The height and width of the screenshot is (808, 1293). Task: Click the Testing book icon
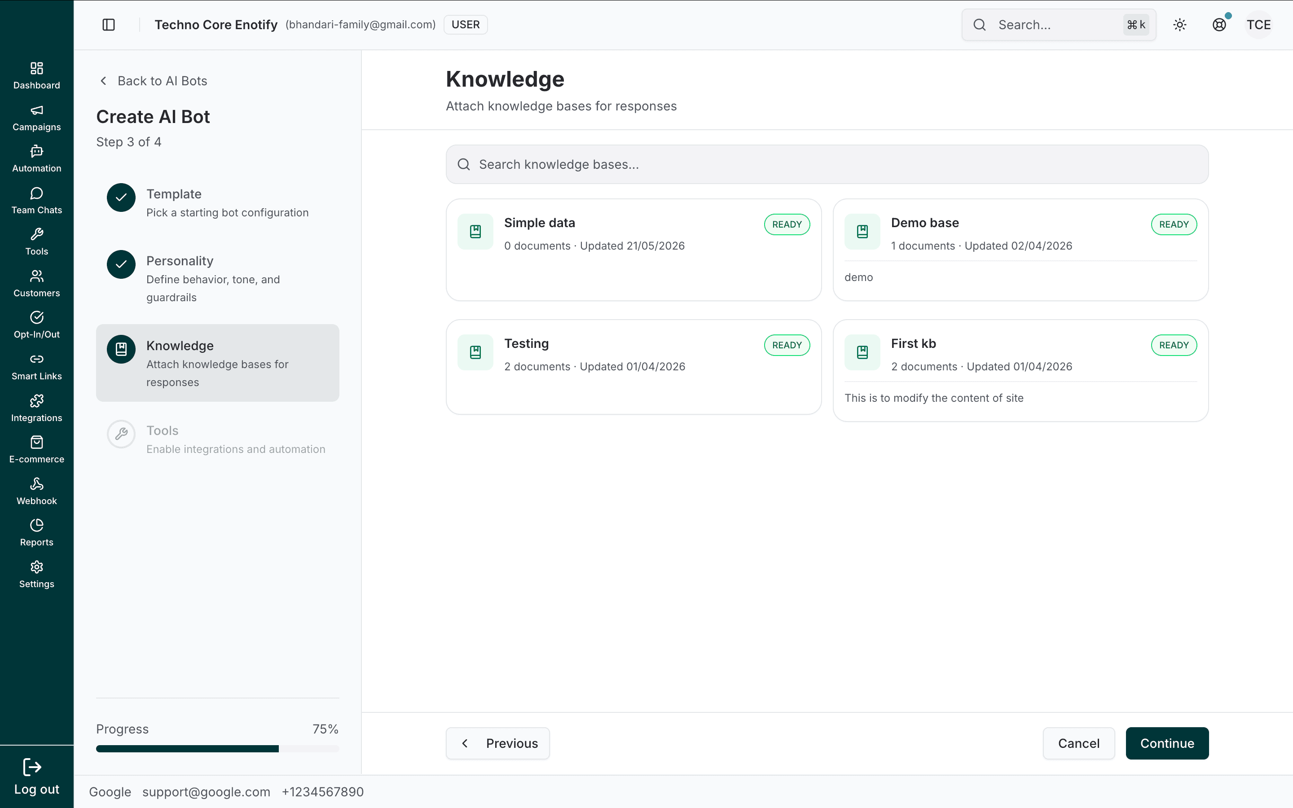[x=475, y=352]
